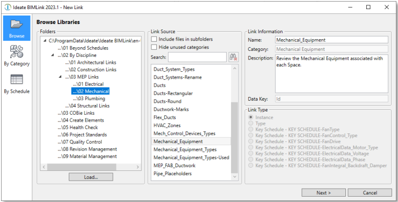Click link list scroll up arrow
This screenshot has width=398, height=202.
tap(235, 69)
